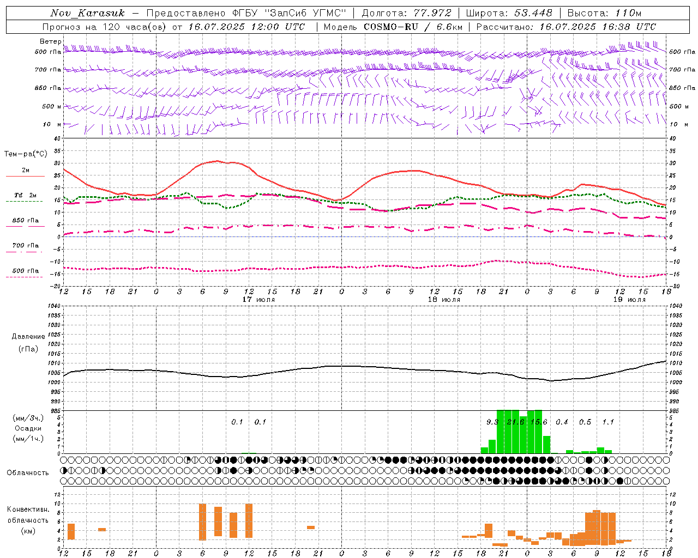Image resolution: width=698 pixels, height=558 pixels.
Task: Click the Ветер panel label
Action: pyautogui.click(x=50, y=41)
